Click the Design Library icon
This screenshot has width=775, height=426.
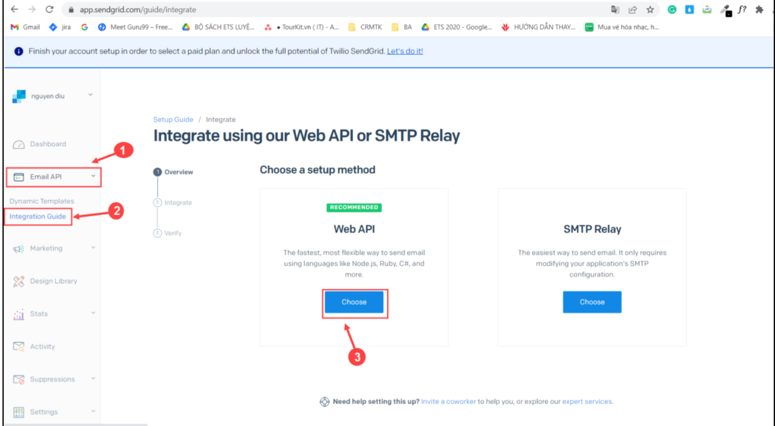(18, 281)
